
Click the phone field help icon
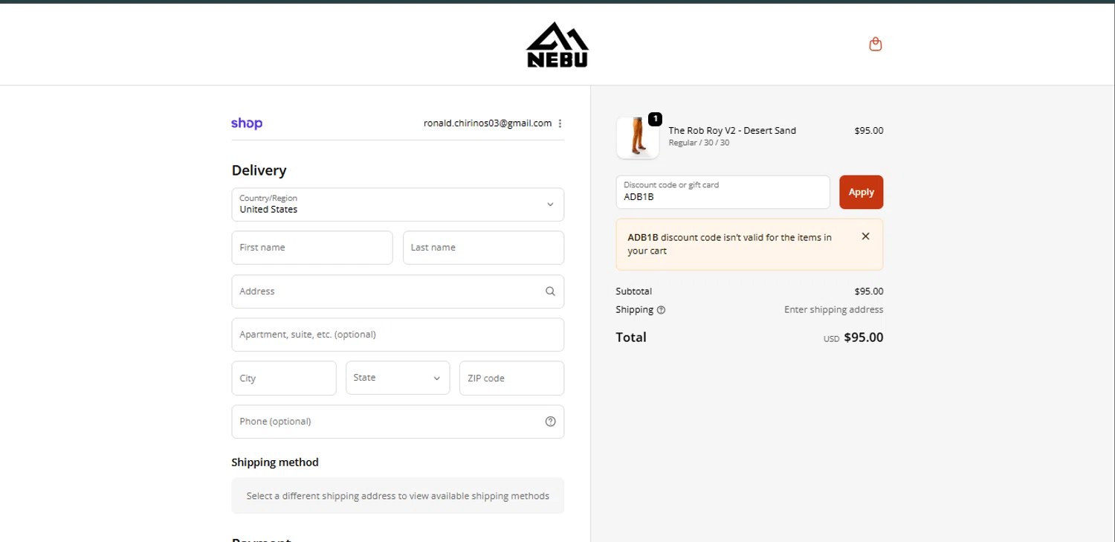[550, 422]
